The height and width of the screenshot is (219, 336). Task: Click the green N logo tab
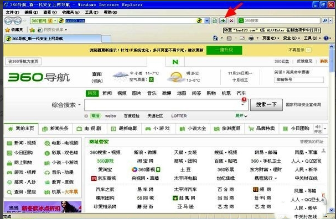point(175,62)
